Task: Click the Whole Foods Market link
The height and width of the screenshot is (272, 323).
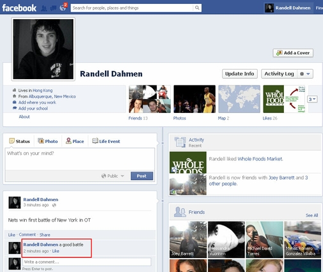Action: pyautogui.click(x=260, y=159)
